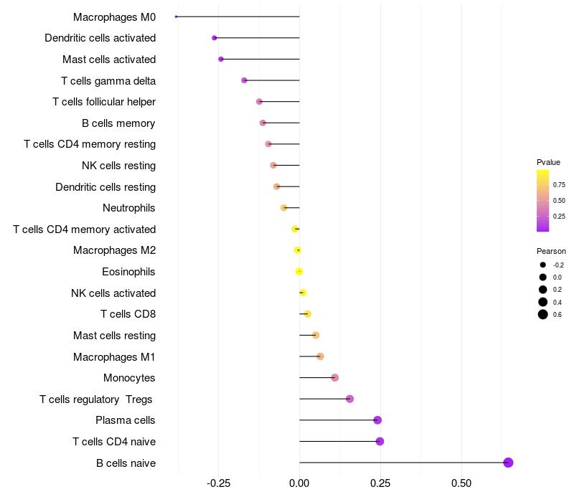Click the Mast cells activated dot

(x=221, y=59)
